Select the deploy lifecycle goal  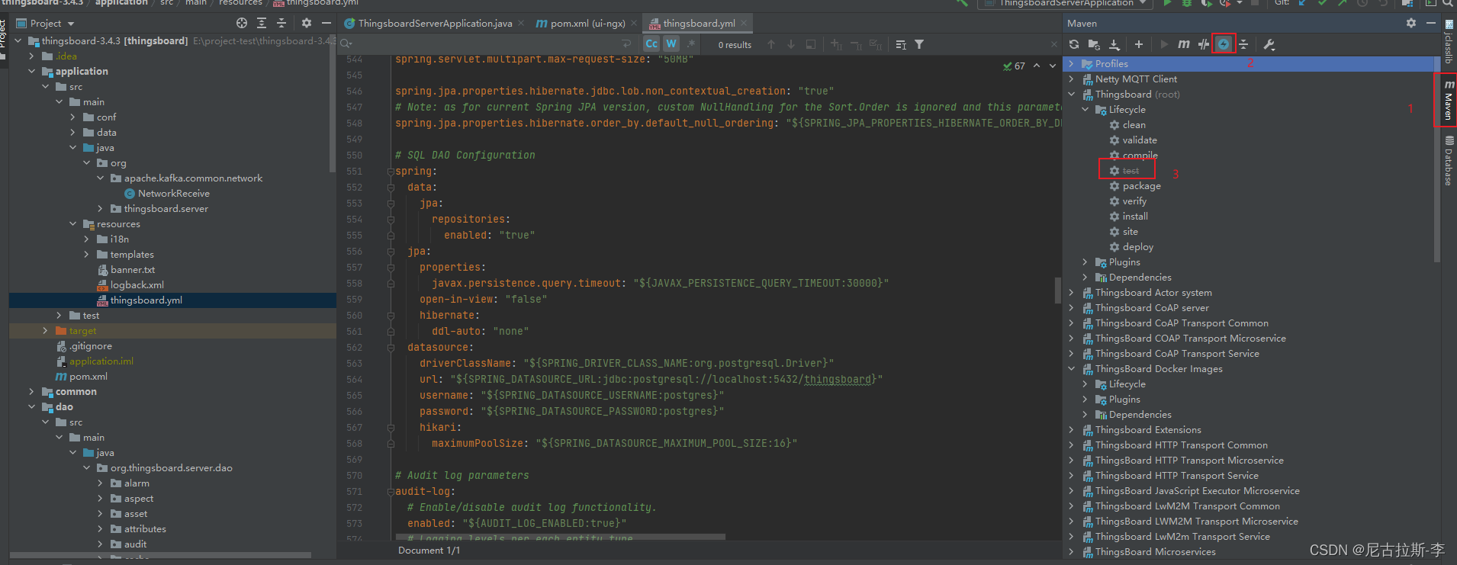(x=1131, y=247)
